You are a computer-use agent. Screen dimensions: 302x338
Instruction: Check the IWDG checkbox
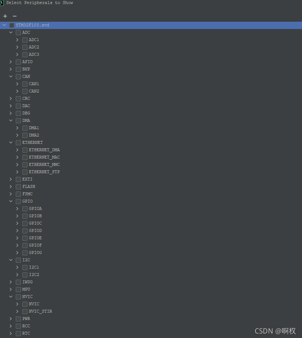pos(18,282)
